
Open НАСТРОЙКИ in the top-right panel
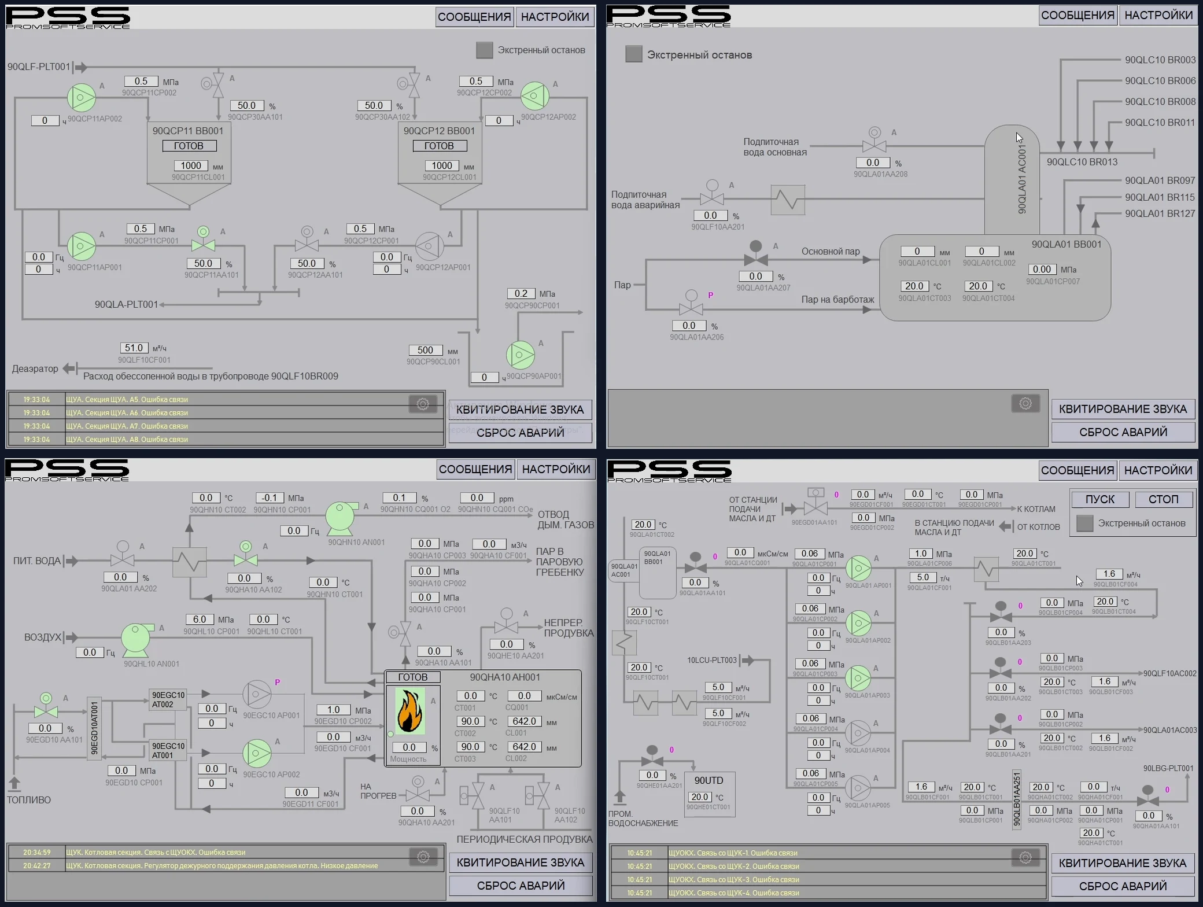pyautogui.click(x=1158, y=15)
